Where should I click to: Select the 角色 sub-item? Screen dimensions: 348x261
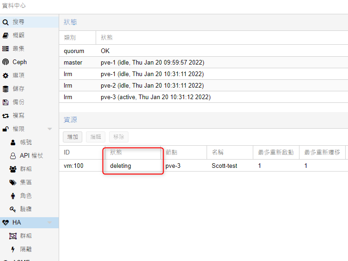pyautogui.click(x=29, y=196)
